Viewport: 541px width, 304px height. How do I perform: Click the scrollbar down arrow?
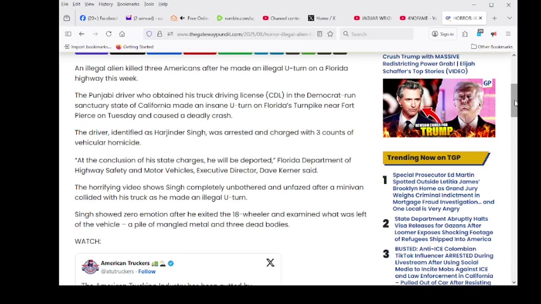(514, 282)
